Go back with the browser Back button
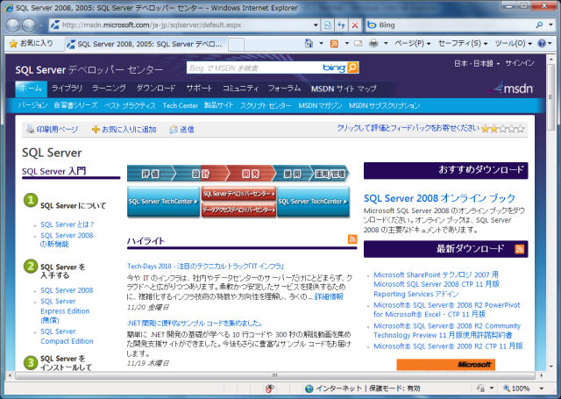The width and height of the screenshot is (561, 399). (13, 25)
